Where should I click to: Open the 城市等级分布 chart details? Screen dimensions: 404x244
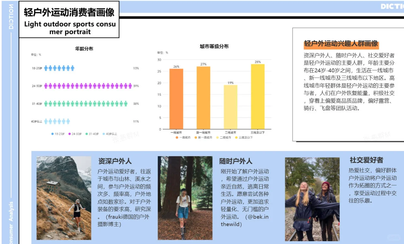coord(214,46)
